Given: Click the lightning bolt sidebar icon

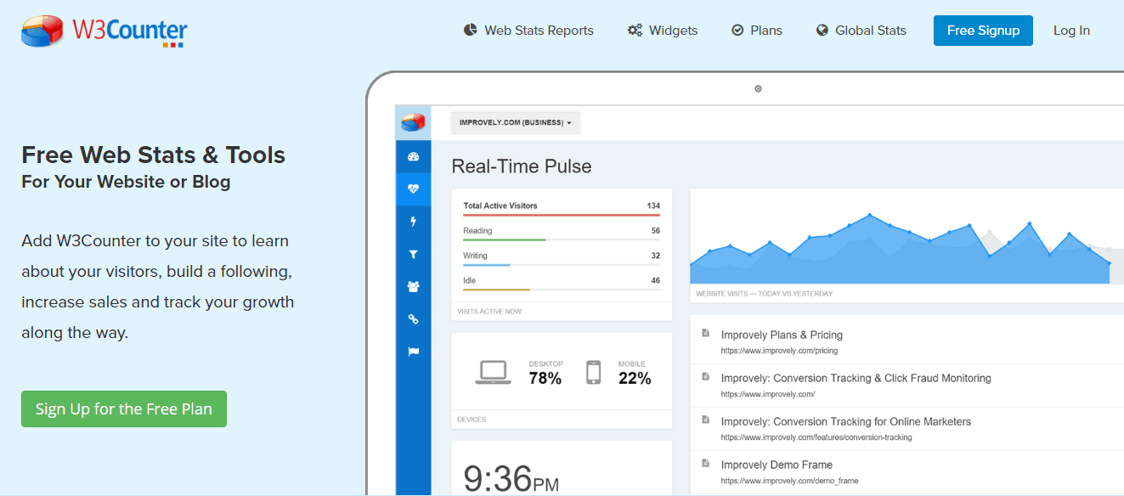Looking at the screenshot, I should pos(414,222).
